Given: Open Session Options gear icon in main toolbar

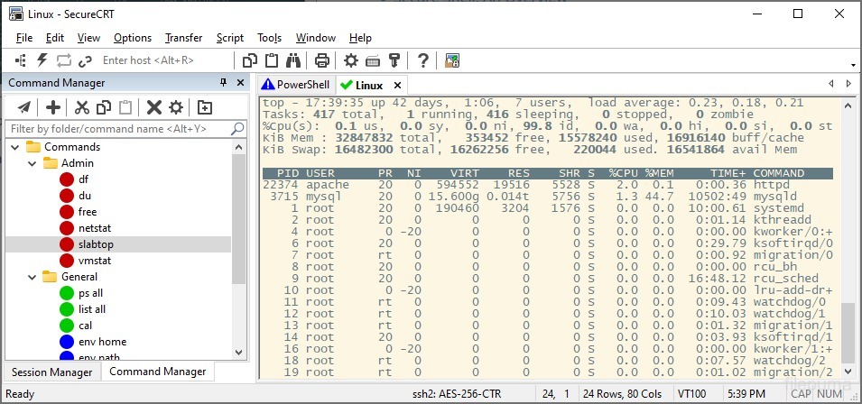Looking at the screenshot, I should [351, 60].
